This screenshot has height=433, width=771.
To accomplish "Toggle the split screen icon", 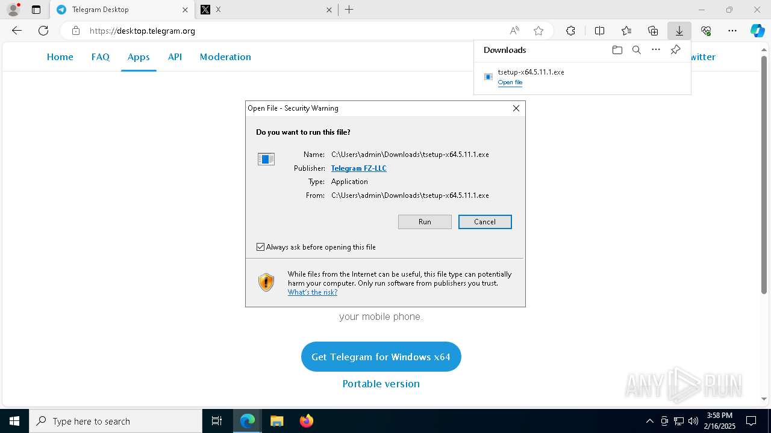I will (599, 31).
